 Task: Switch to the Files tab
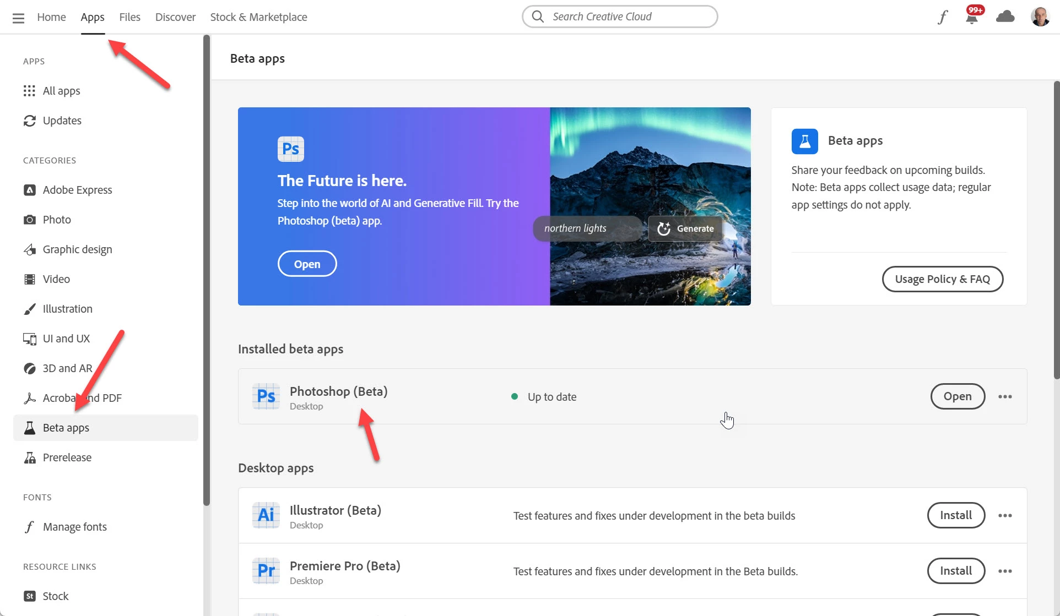click(x=129, y=17)
